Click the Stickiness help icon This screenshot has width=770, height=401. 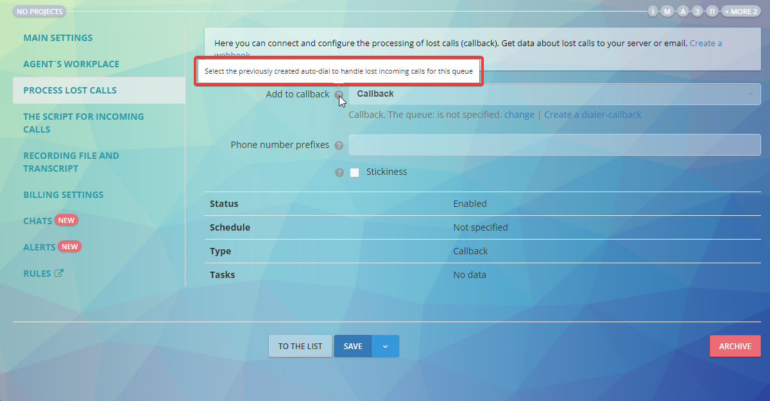[x=339, y=172]
